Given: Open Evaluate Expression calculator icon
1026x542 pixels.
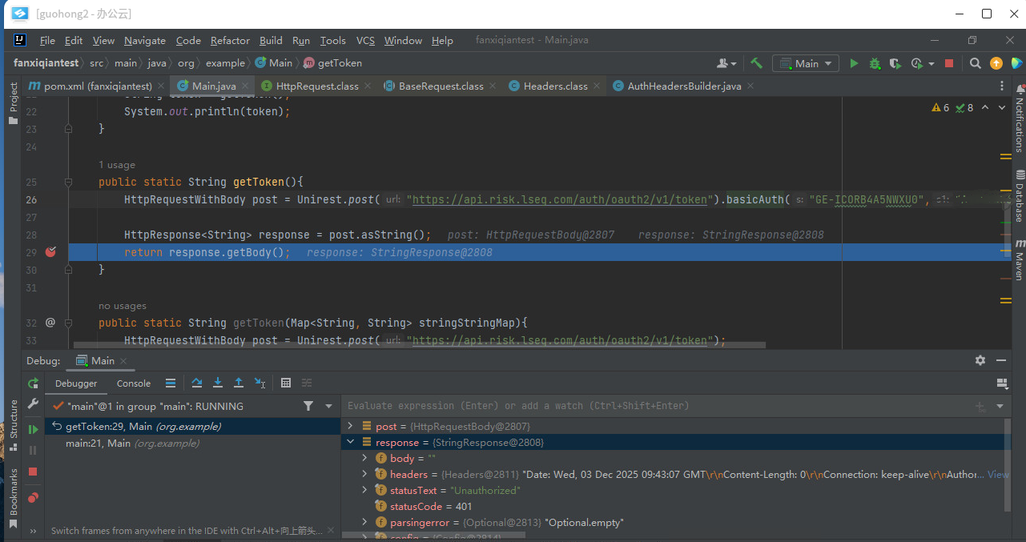Looking at the screenshot, I should [x=286, y=383].
